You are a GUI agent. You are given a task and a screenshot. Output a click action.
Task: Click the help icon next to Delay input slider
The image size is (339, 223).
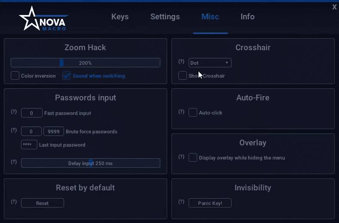[x=14, y=162]
